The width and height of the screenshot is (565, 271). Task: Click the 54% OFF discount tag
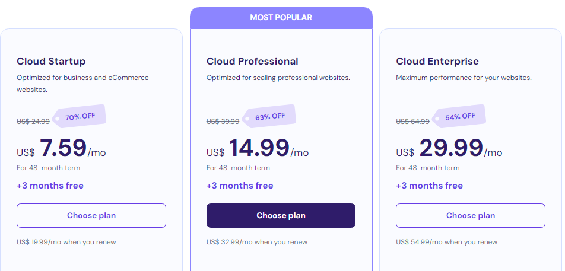[459, 117]
